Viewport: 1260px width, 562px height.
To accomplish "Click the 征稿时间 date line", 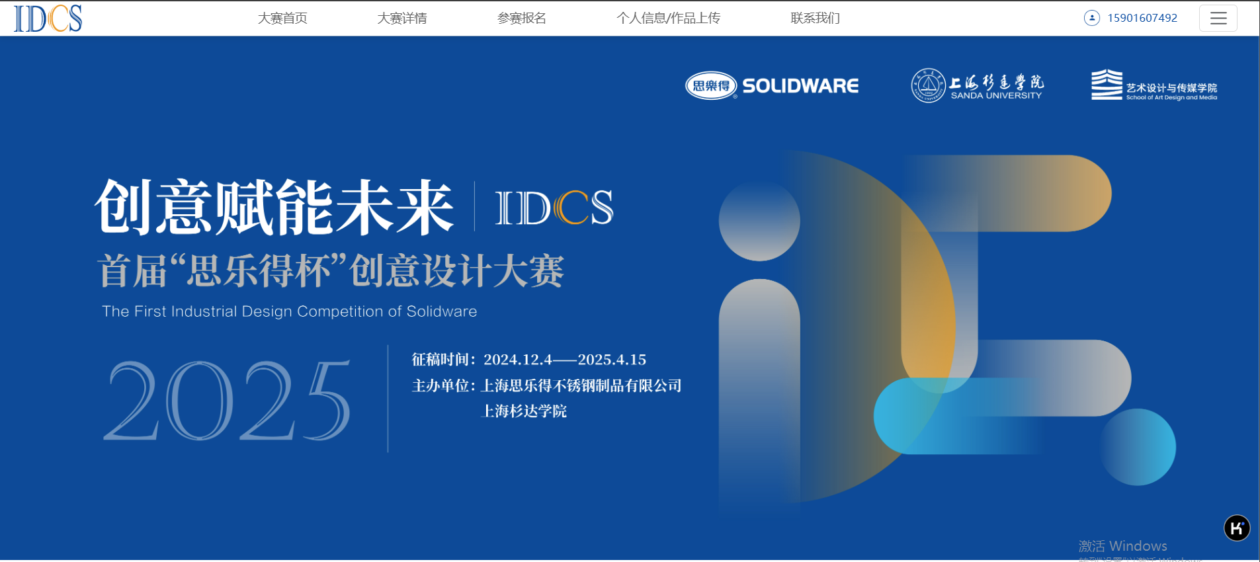I will click(x=529, y=360).
